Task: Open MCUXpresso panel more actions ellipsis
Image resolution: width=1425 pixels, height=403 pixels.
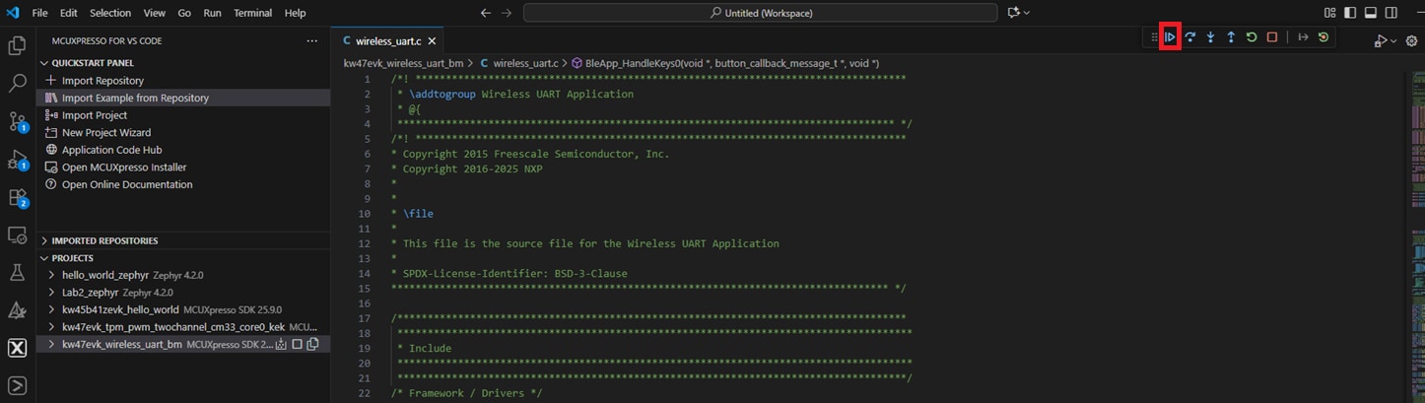Action: 312,40
